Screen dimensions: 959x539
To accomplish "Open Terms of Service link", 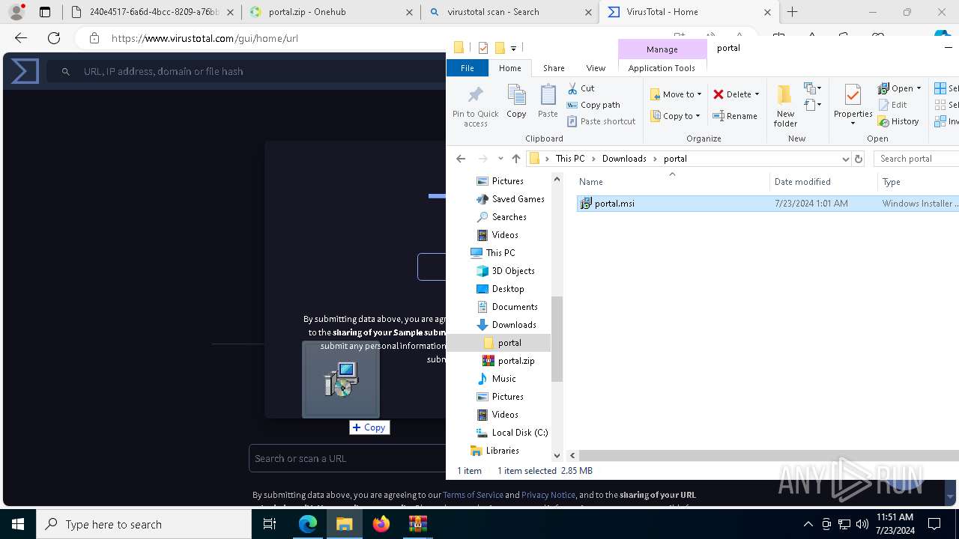I will (x=473, y=495).
